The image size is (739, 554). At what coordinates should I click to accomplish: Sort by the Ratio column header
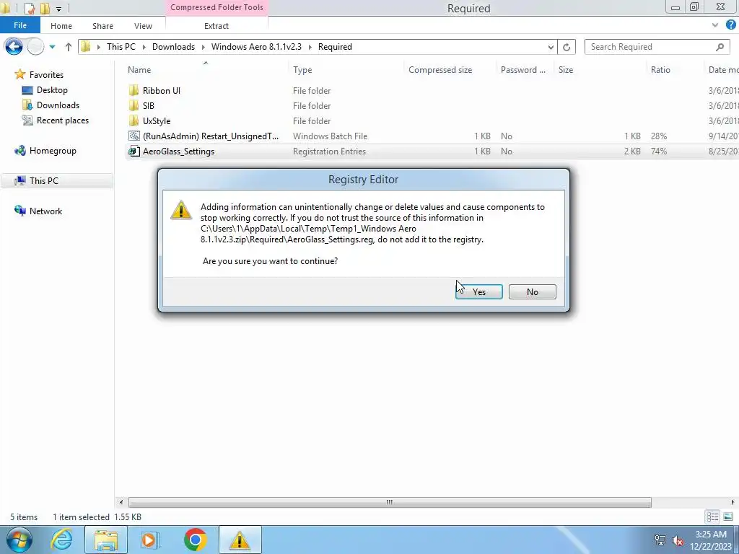point(660,70)
